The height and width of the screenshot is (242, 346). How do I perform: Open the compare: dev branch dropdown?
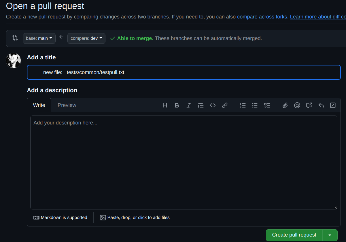click(86, 38)
